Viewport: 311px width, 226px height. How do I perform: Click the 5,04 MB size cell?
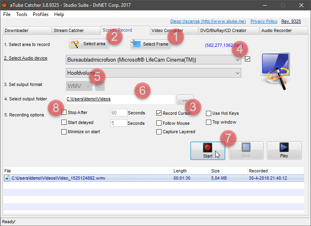(219, 178)
